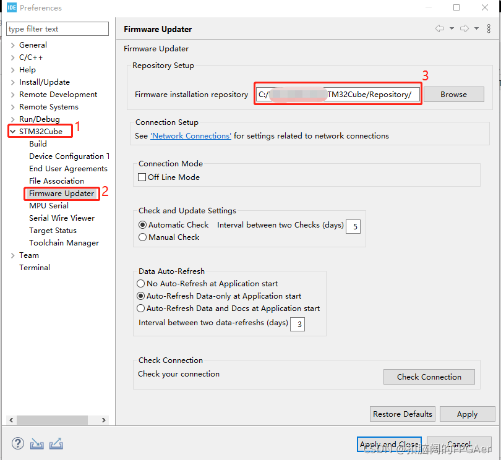Select Auto-Refresh Data-only at Application start

pyautogui.click(x=140, y=296)
